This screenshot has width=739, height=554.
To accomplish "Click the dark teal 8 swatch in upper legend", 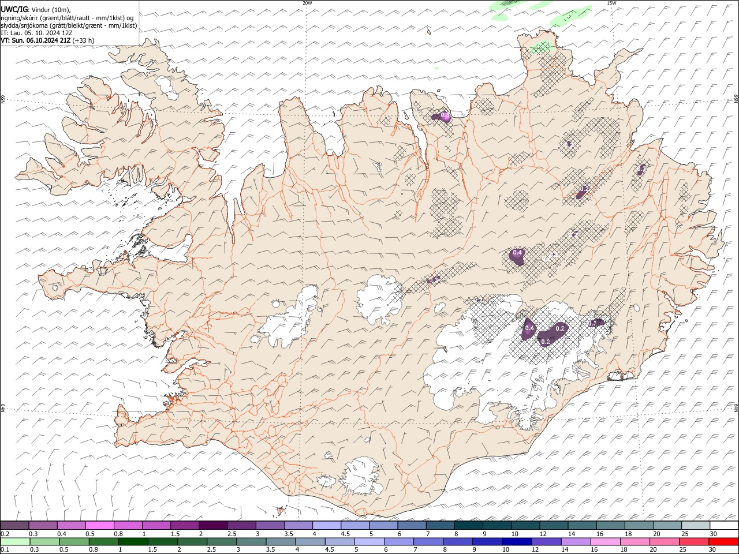I will click(x=468, y=526).
